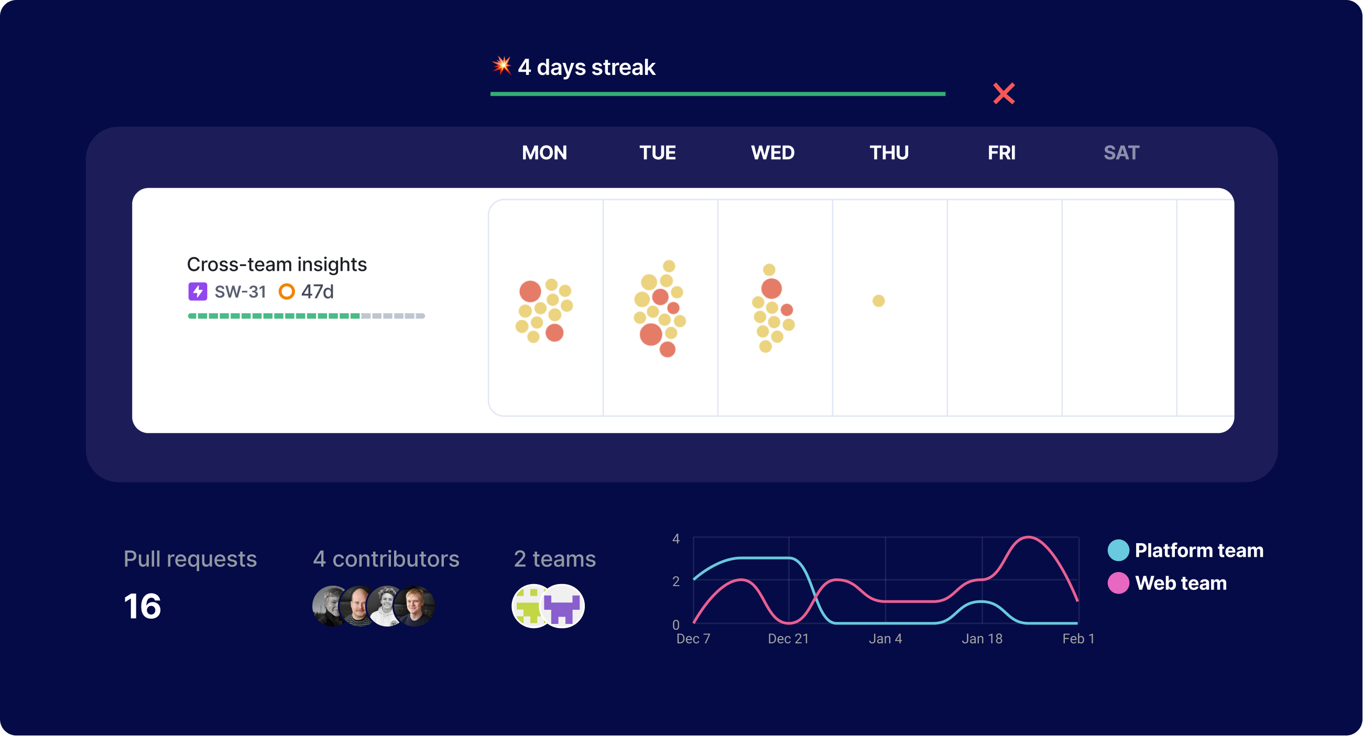Screen dimensions: 1363x736
Task: Select the purple pixel team avatar
Action: (x=562, y=607)
